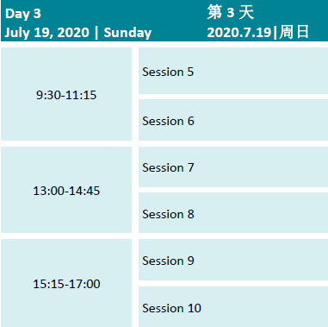Image resolution: width=328 pixels, height=327 pixels.
Task: Select the Session 5 cell
Action: click(x=233, y=71)
